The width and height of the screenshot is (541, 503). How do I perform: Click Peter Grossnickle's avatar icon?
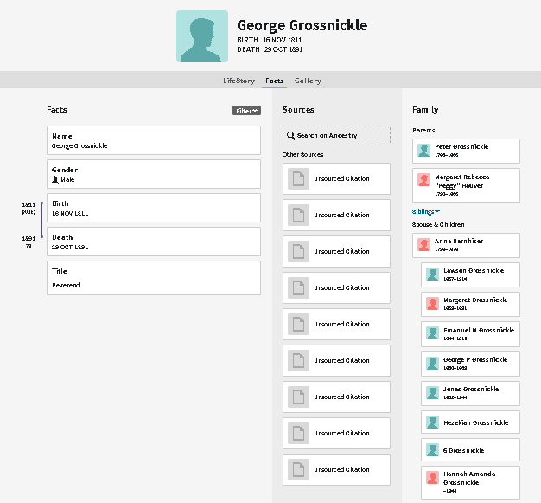424,151
